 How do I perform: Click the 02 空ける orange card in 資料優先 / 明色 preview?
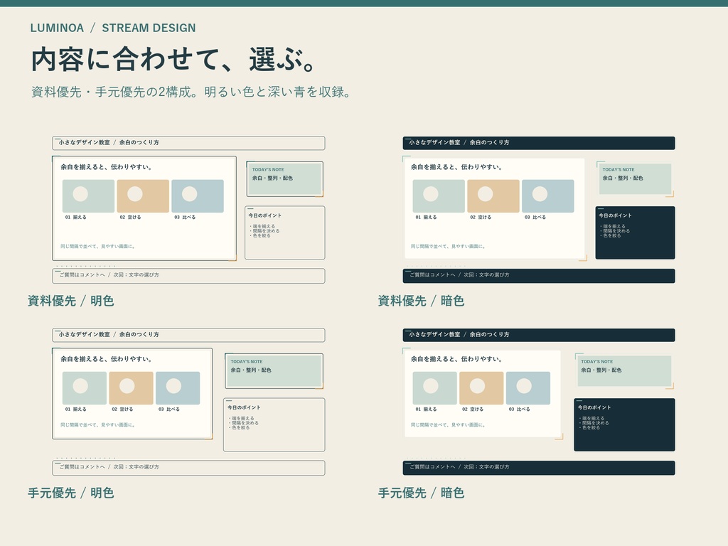[143, 196]
